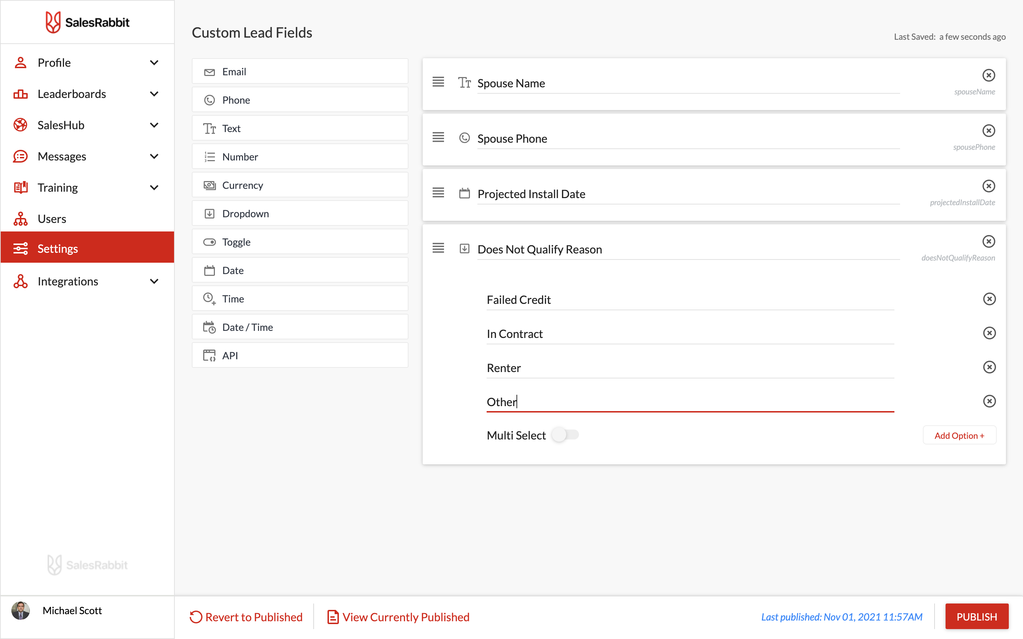The width and height of the screenshot is (1023, 639).
Task: Click the Michael Scott avatar
Action: (21, 610)
